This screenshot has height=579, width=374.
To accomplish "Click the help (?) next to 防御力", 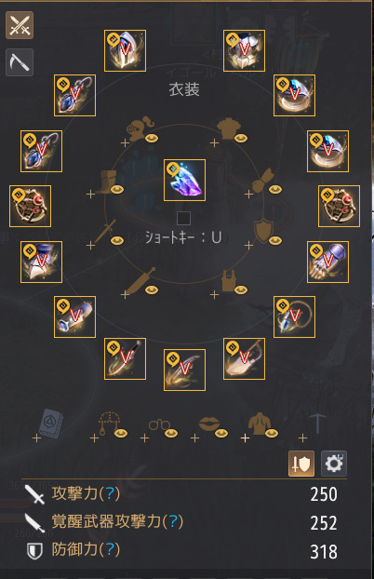I will pyautogui.click(x=110, y=550).
